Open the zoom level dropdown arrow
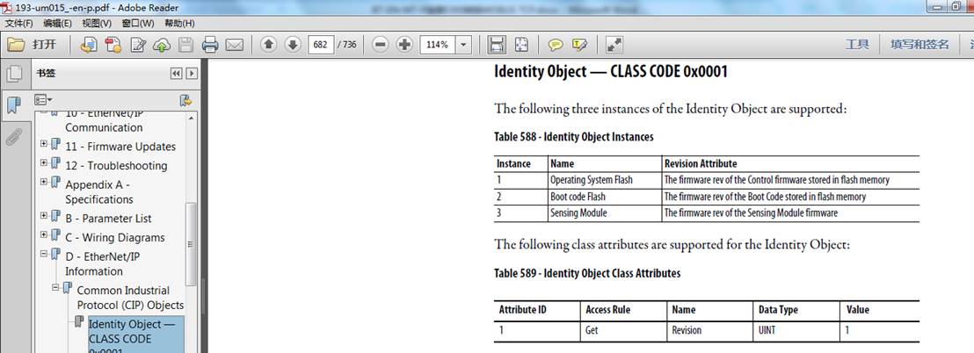Screen dimensions: 974x353 (463, 45)
